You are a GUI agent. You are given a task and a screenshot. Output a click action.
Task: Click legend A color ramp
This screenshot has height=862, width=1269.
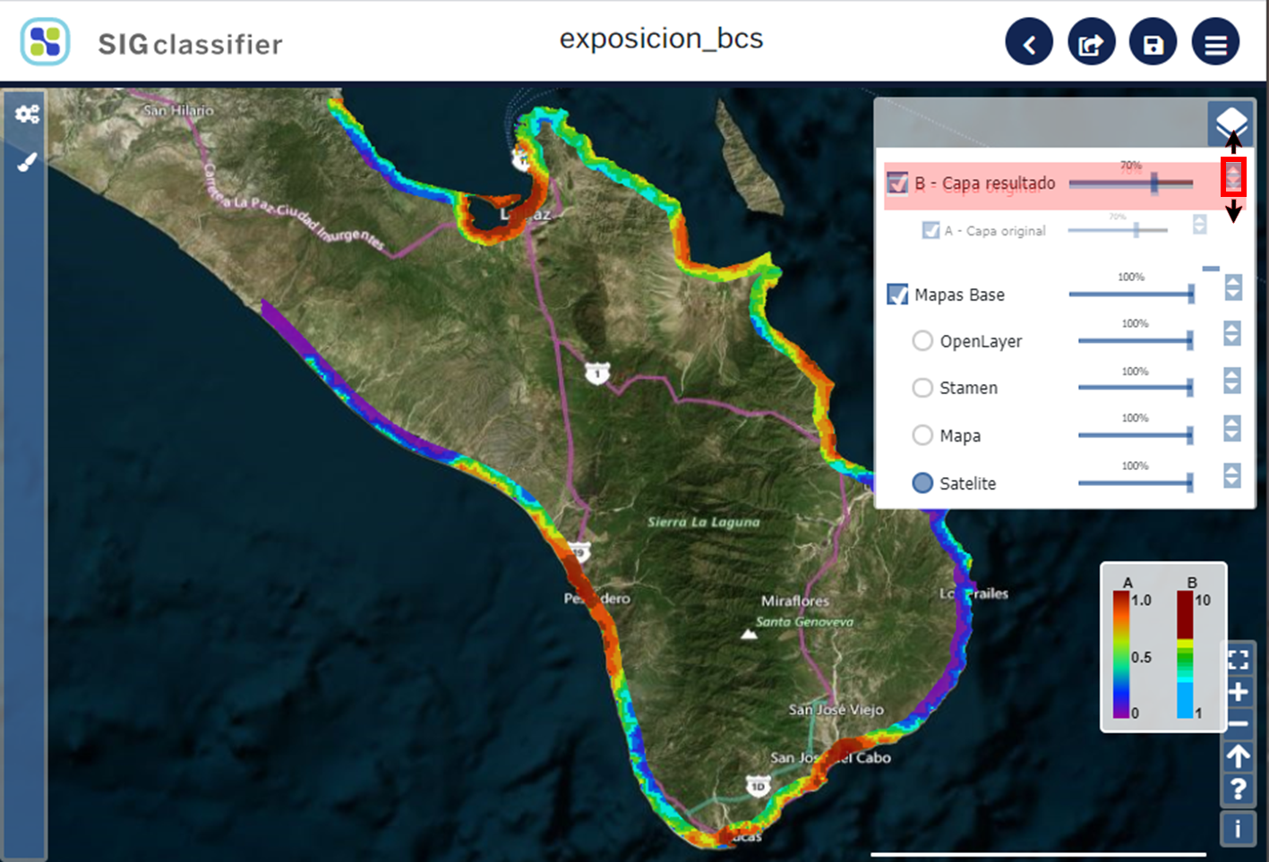[x=1120, y=653]
